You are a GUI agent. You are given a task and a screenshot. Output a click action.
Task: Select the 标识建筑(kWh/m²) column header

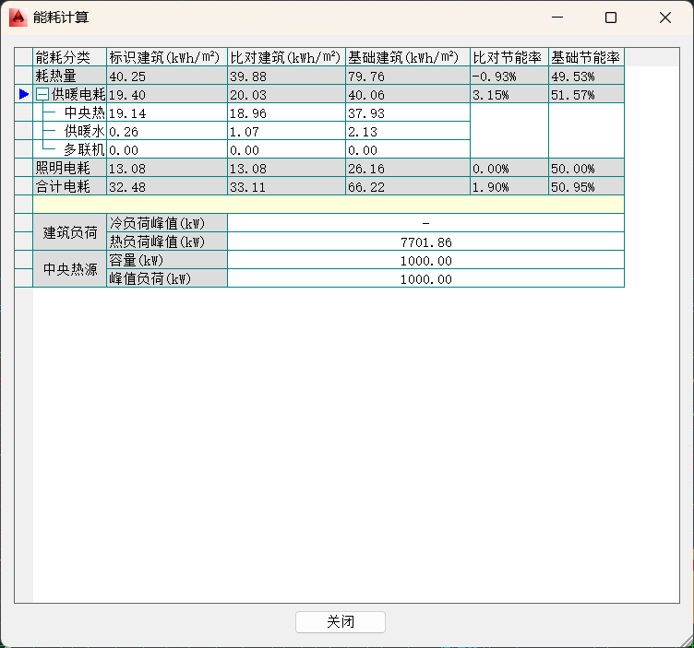(x=166, y=57)
